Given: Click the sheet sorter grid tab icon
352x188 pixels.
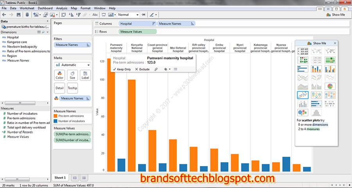Looking at the screenshot, I should (328, 9).
